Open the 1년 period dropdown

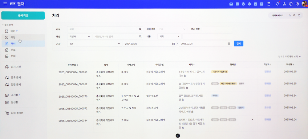pyautogui.click(x=95, y=44)
